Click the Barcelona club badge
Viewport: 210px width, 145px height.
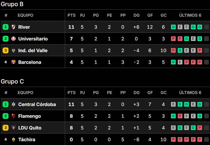tap(13, 62)
